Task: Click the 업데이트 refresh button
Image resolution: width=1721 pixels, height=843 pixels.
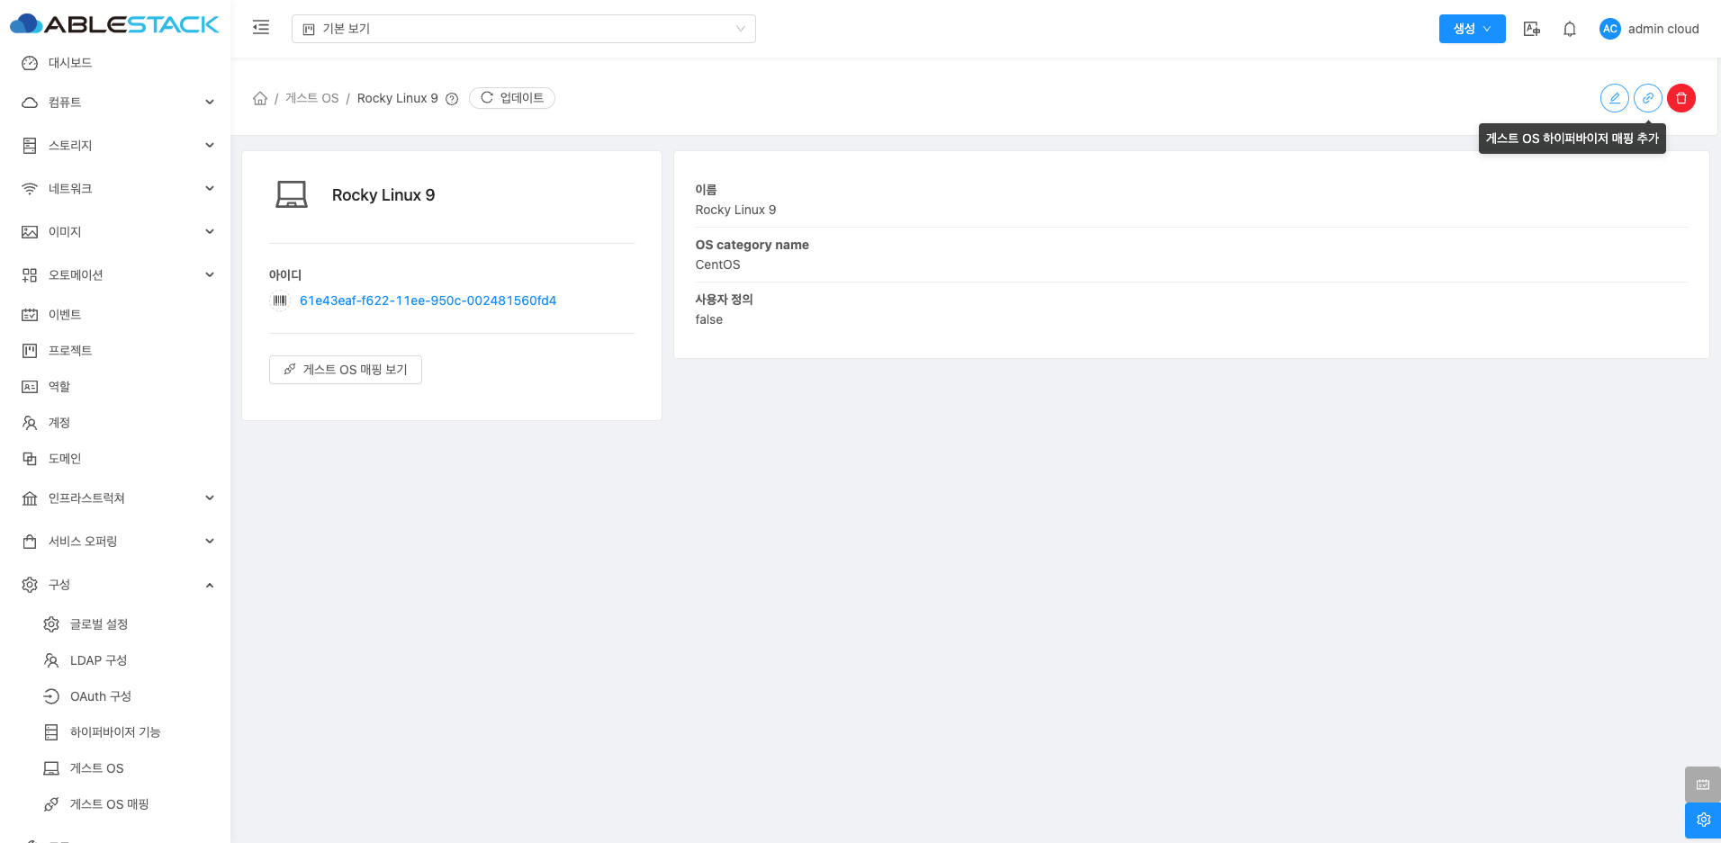Action: 512,98
